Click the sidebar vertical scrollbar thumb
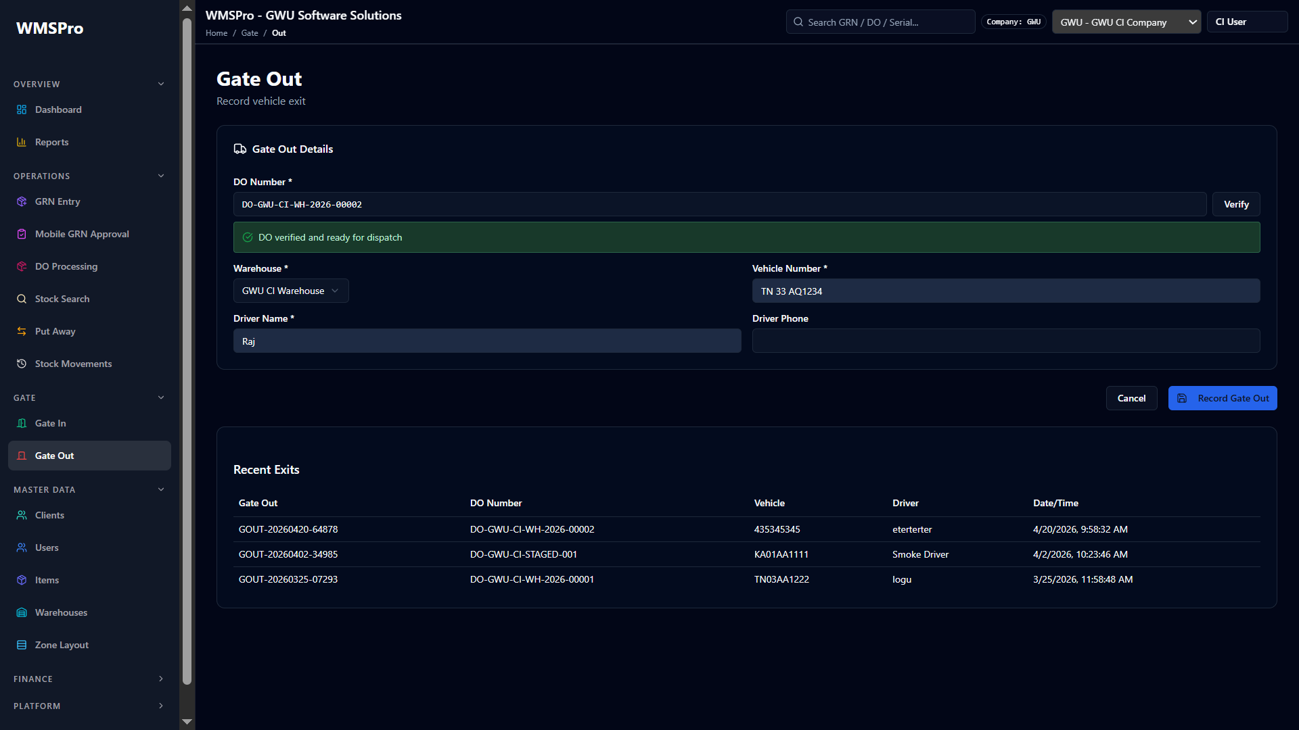The height and width of the screenshot is (730, 1299). click(187, 351)
